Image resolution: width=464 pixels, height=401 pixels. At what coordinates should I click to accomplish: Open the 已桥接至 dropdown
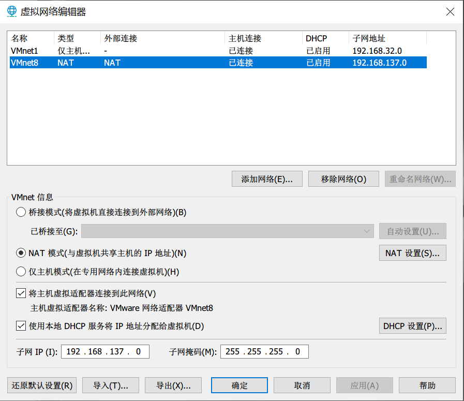click(x=228, y=231)
